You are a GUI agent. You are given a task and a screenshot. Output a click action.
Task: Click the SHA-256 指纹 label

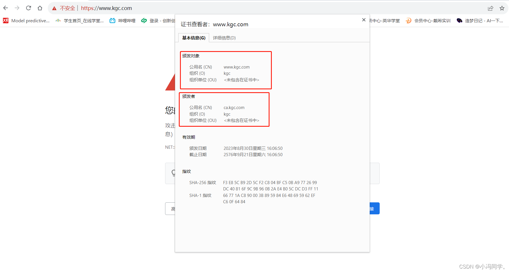[203, 183]
